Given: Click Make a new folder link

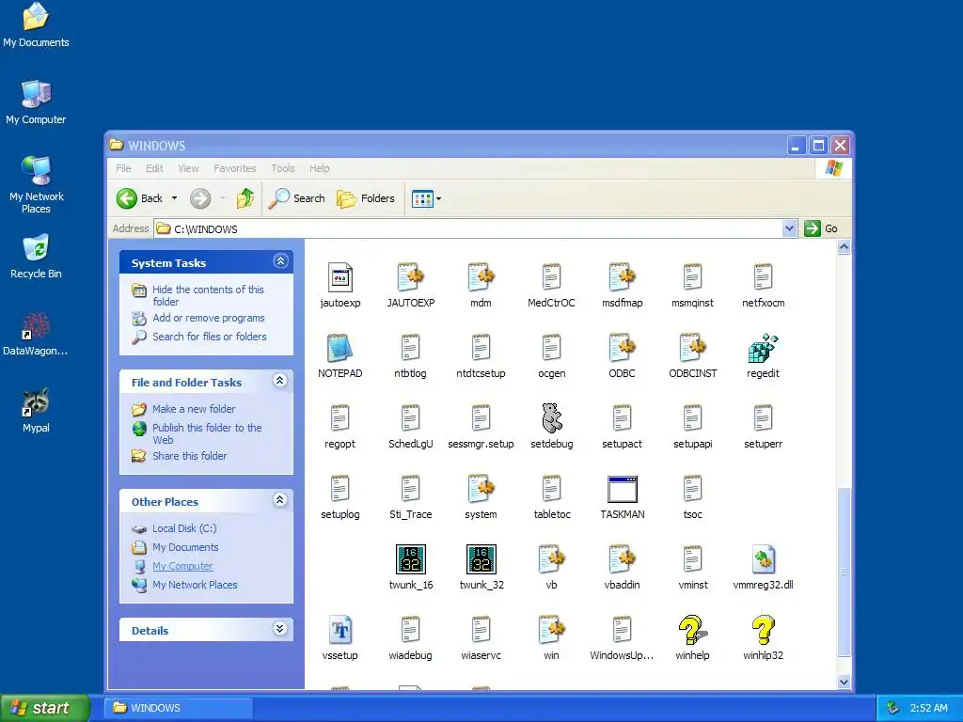Looking at the screenshot, I should click(x=194, y=409).
